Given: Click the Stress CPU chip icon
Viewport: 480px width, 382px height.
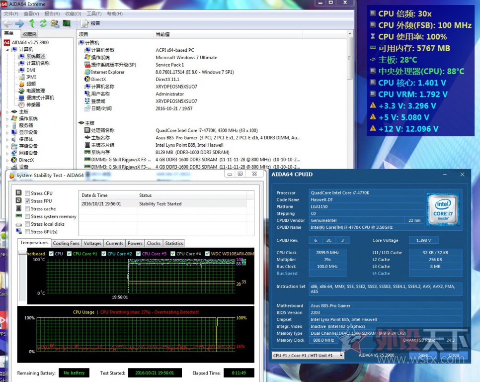Looking at the screenshot, I should click(x=19, y=192).
